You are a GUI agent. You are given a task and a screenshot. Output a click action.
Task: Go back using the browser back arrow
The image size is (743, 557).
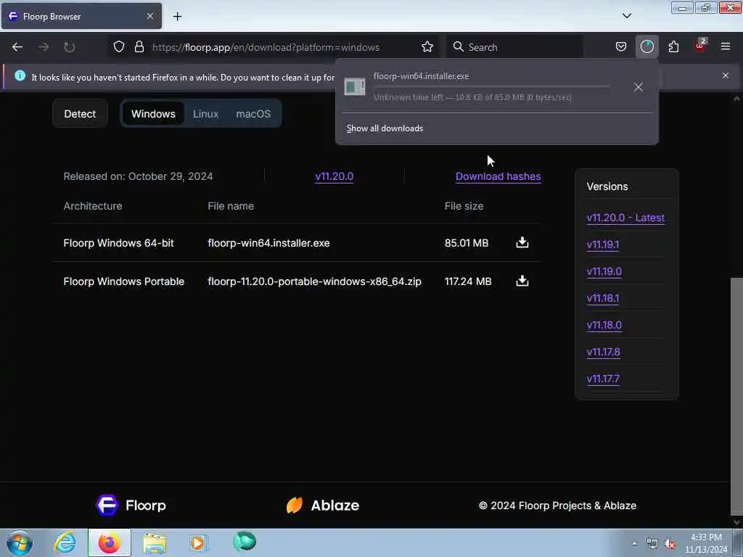point(17,47)
